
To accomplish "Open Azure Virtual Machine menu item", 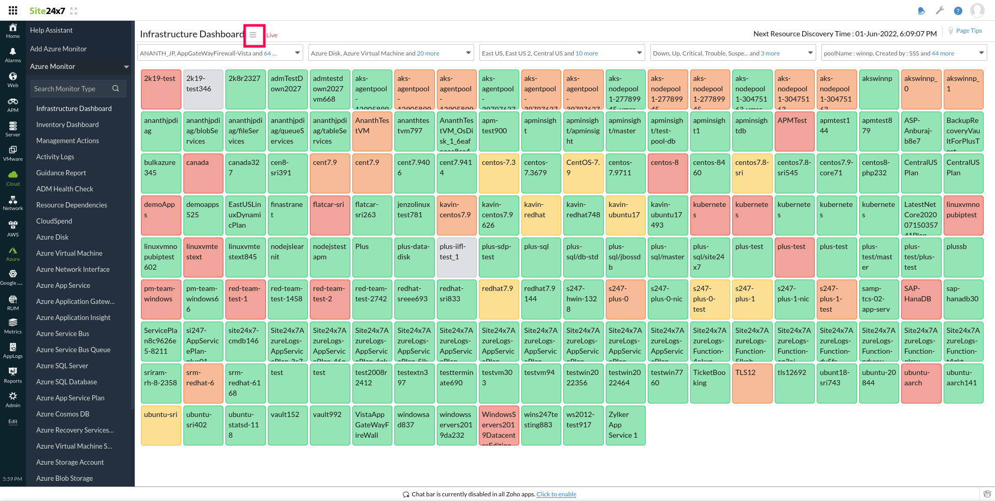I will pyautogui.click(x=69, y=253).
